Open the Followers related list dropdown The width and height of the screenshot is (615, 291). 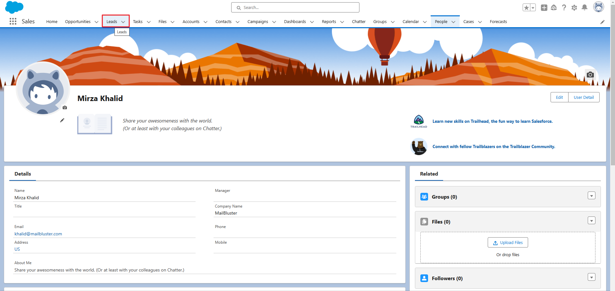click(591, 277)
